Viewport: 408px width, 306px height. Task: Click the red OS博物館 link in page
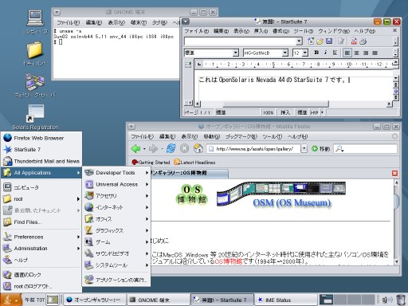pyautogui.click(x=229, y=261)
